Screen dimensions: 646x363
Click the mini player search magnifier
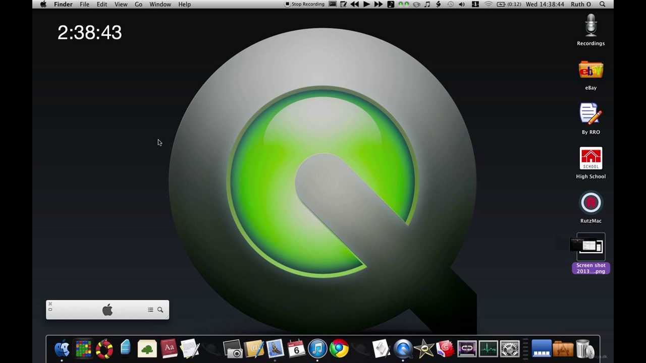(160, 310)
